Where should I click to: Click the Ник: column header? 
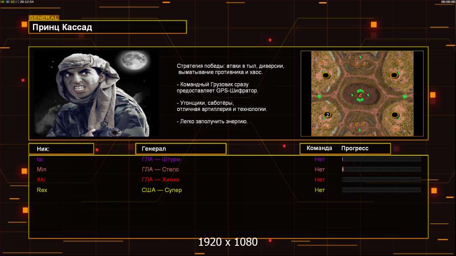click(61, 149)
